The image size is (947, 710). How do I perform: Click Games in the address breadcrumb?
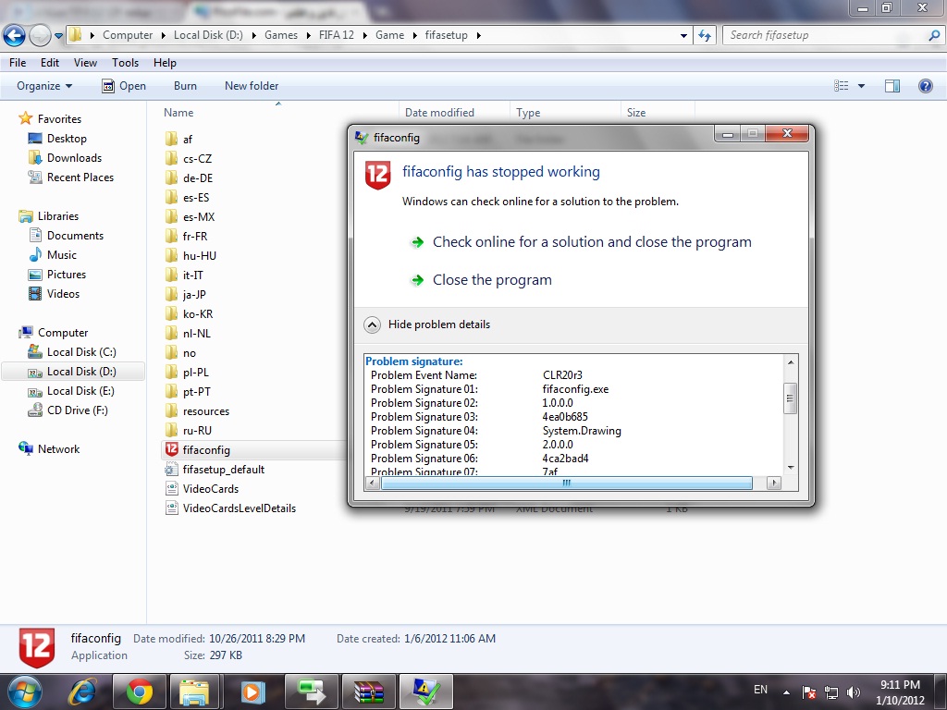[x=281, y=35]
